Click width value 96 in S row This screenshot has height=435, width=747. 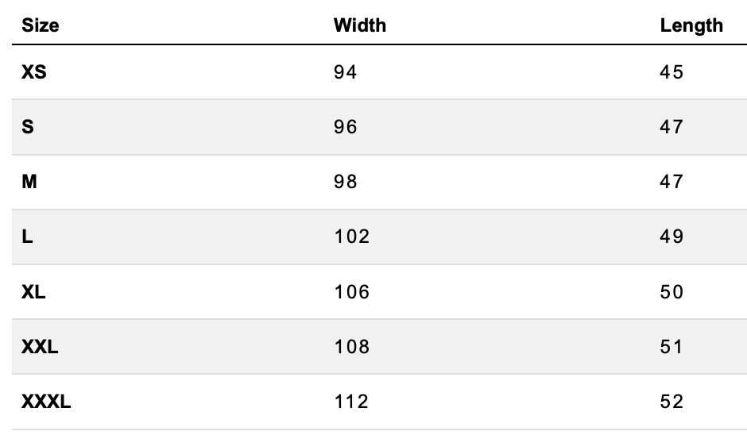pyautogui.click(x=346, y=127)
